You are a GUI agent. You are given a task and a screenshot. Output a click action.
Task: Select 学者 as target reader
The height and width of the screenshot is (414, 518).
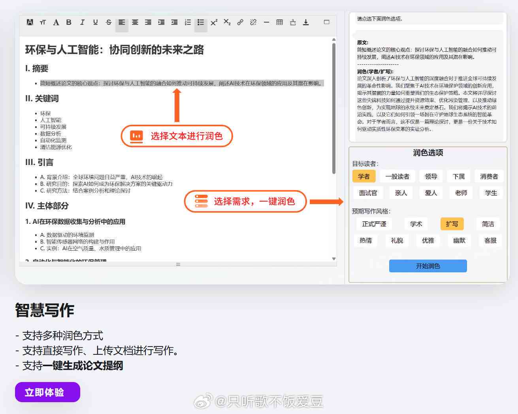point(364,176)
